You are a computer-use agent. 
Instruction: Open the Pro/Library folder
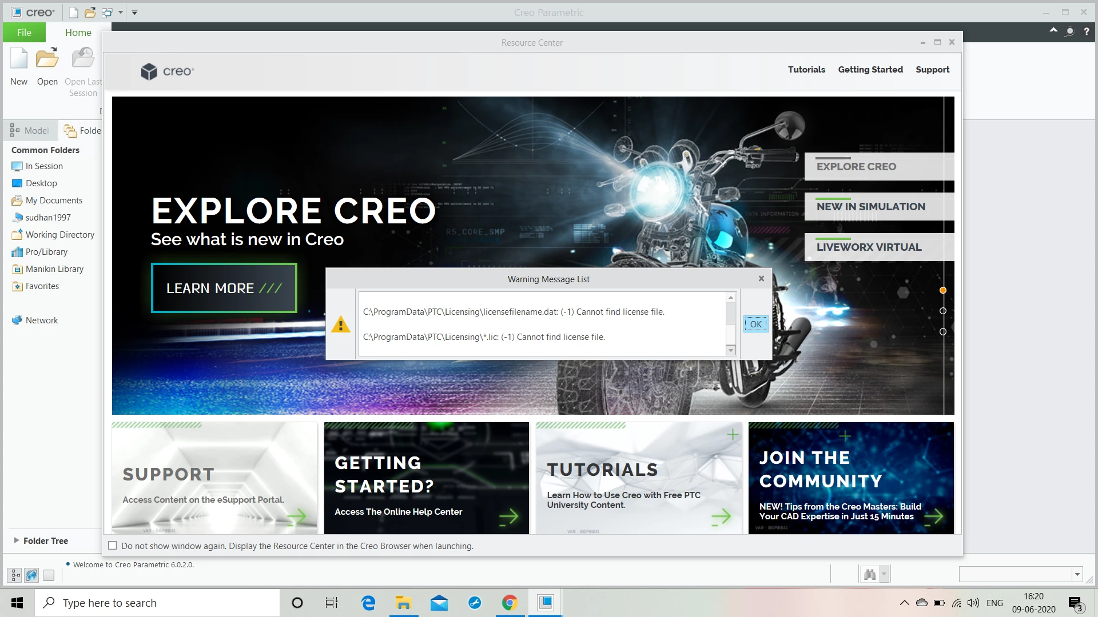tap(46, 252)
